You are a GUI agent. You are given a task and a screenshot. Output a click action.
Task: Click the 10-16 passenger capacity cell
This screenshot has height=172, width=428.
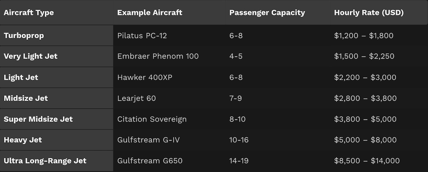point(239,140)
